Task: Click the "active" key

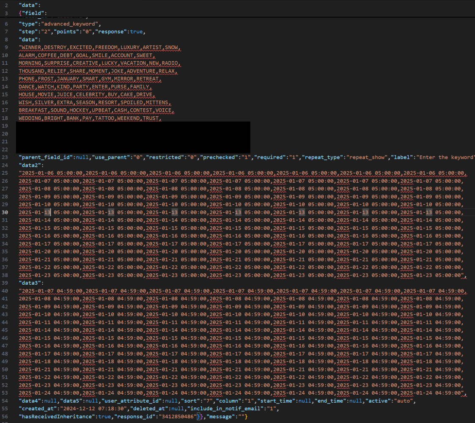Action: [x=378, y=401]
